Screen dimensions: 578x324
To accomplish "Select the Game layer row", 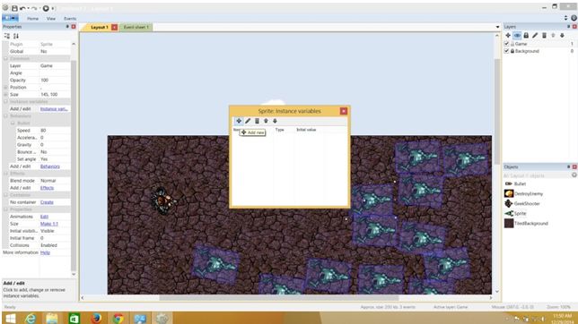I will pyautogui.click(x=539, y=43).
